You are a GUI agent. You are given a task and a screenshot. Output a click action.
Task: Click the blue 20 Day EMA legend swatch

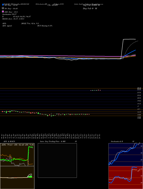click(3, 5)
